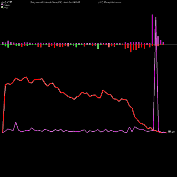Image resolution: width=177 pixels, height=177 pixels.
Task: Click the '(ACI) MunafaSutra.com' header text
Action: (110, 2)
